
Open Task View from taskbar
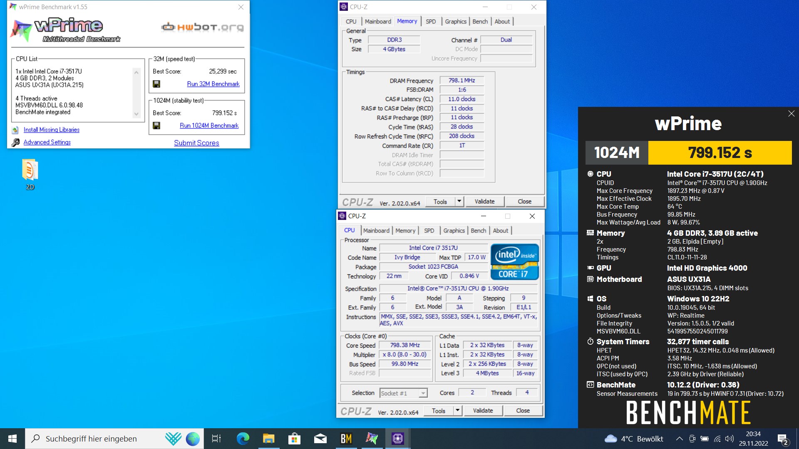[x=216, y=439]
